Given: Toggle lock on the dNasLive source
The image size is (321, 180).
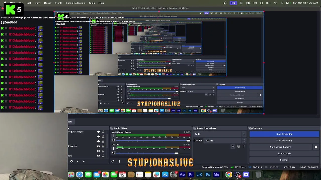Looking at the screenshot, I should click(103, 146).
